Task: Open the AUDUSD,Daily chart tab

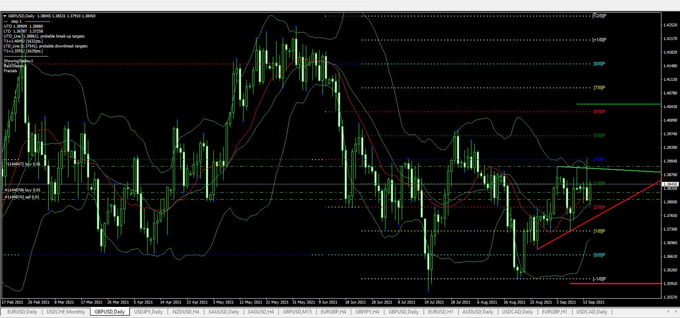Action: 478,312
